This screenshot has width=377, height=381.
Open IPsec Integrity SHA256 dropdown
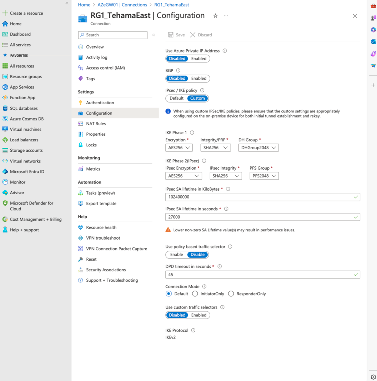(226, 176)
